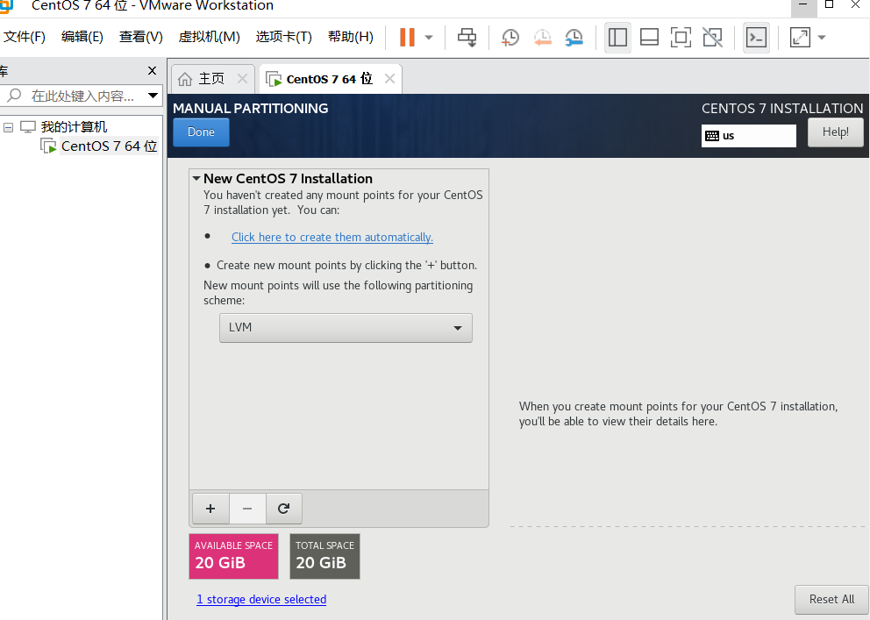The image size is (870, 620).
Task: Open the 编辑(E) menu
Action: [x=82, y=37]
